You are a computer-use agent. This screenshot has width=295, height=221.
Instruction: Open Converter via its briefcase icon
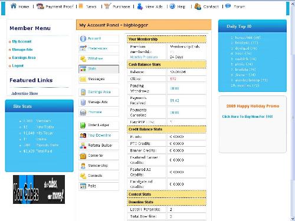[83, 156]
